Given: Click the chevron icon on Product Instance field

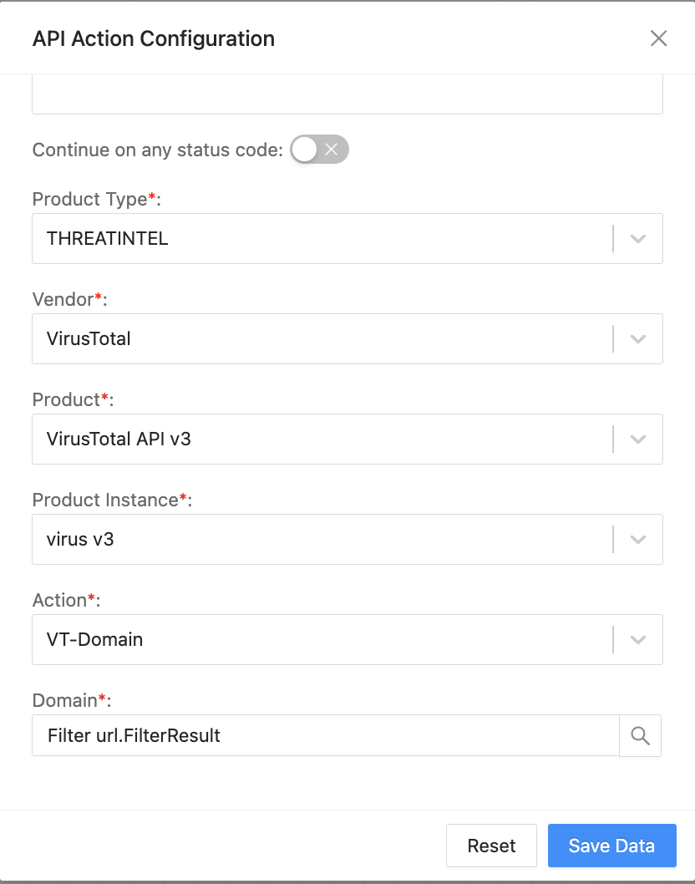Looking at the screenshot, I should tap(637, 539).
